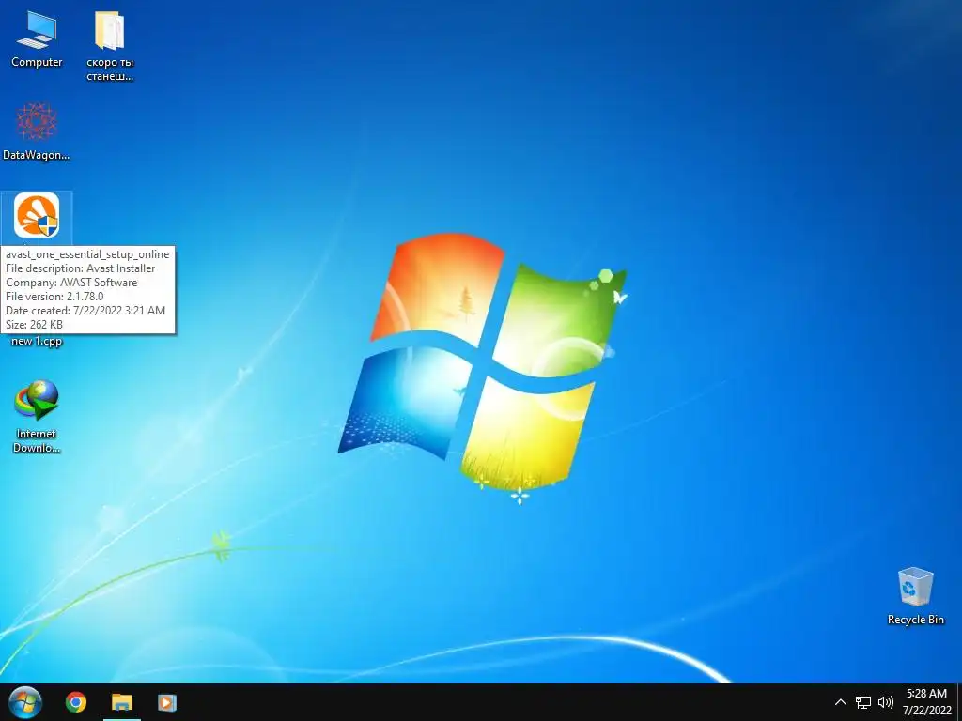This screenshot has height=721, width=962.
Task: Open the volume speaker tray icon
Action: [885, 702]
